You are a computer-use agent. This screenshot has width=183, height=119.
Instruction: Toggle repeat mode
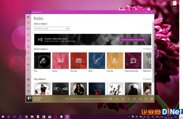tap(146, 99)
